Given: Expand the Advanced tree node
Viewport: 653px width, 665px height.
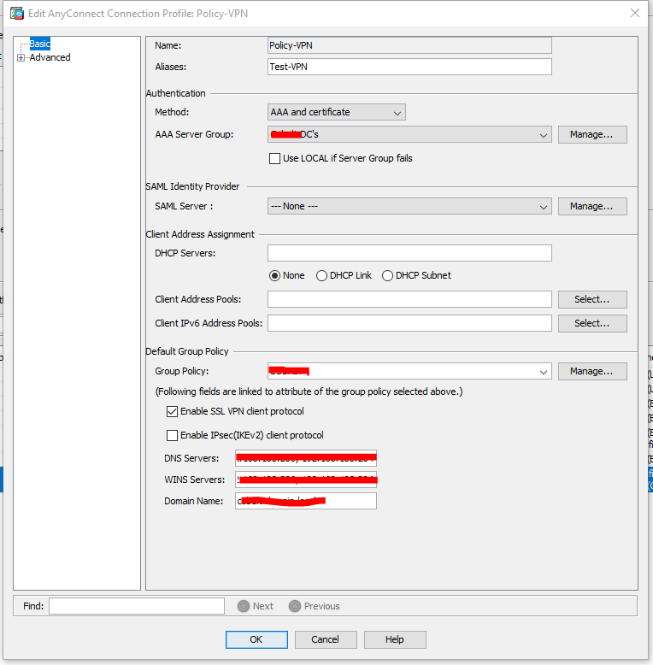Looking at the screenshot, I should 21,57.
